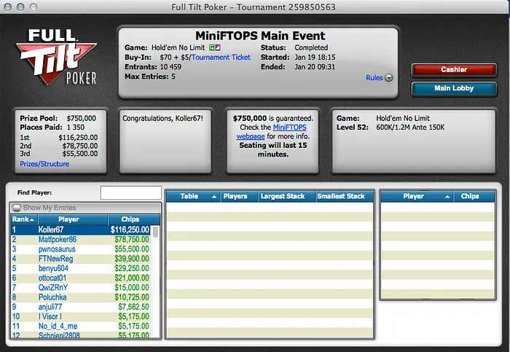Screen dimensions: 510x352
Task: Click the player list scrollbar thumb
Action: coord(156,233)
